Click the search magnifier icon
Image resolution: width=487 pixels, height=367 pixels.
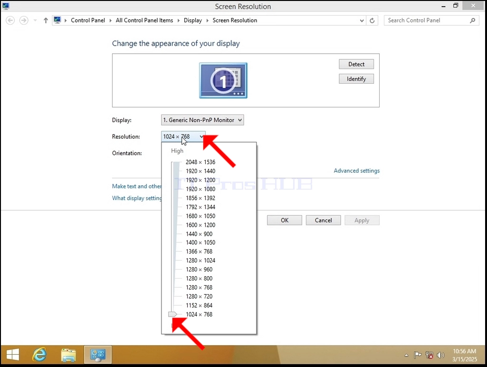[x=472, y=20]
